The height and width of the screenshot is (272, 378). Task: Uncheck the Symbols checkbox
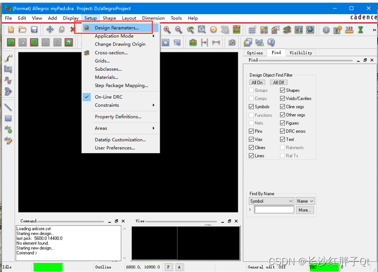coord(251,107)
